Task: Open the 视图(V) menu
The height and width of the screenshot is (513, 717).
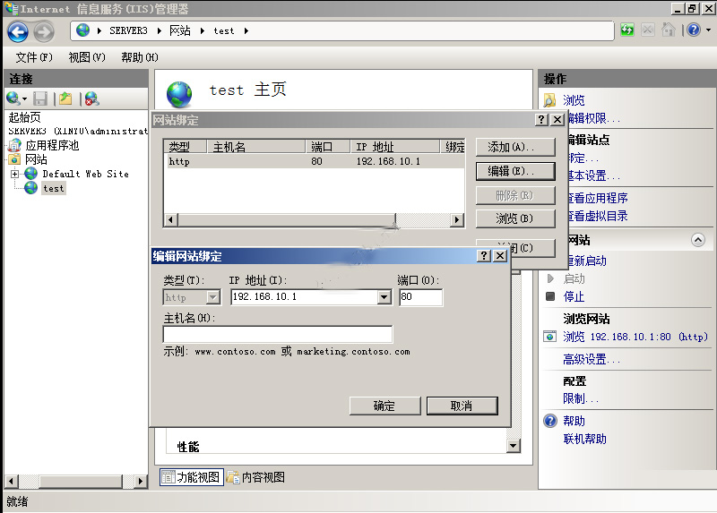Action: click(x=86, y=57)
